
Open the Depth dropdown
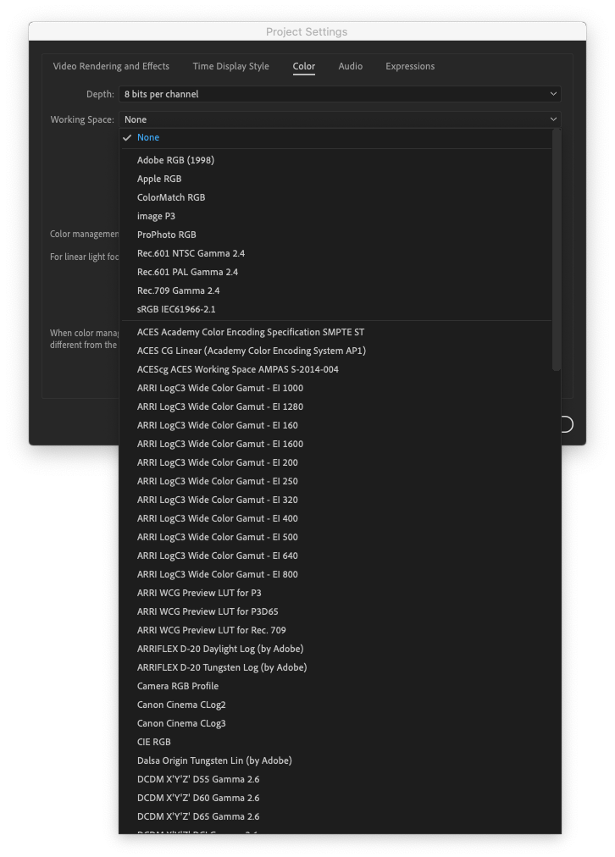(339, 94)
